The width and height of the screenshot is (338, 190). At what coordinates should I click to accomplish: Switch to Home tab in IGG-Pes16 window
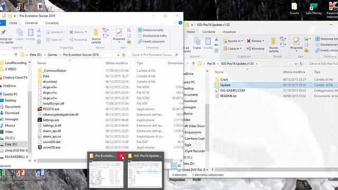pyautogui.click(x=191, y=32)
